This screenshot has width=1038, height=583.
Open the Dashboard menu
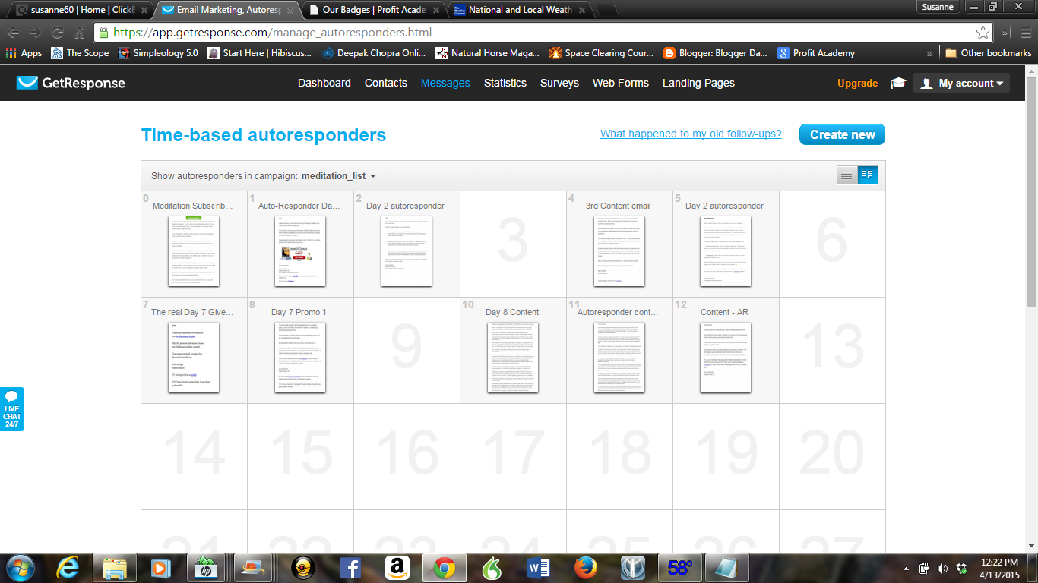[x=324, y=83]
